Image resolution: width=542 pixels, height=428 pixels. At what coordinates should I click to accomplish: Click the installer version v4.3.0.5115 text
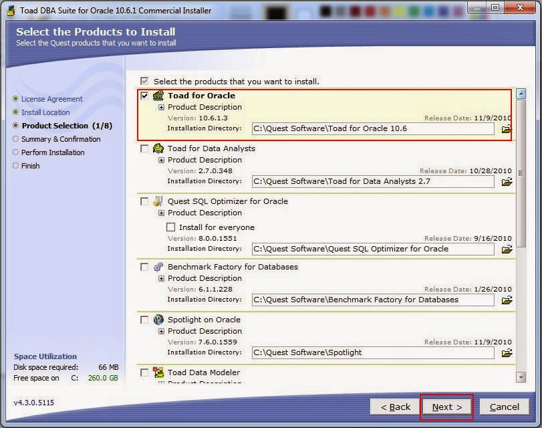pyautogui.click(x=34, y=403)
